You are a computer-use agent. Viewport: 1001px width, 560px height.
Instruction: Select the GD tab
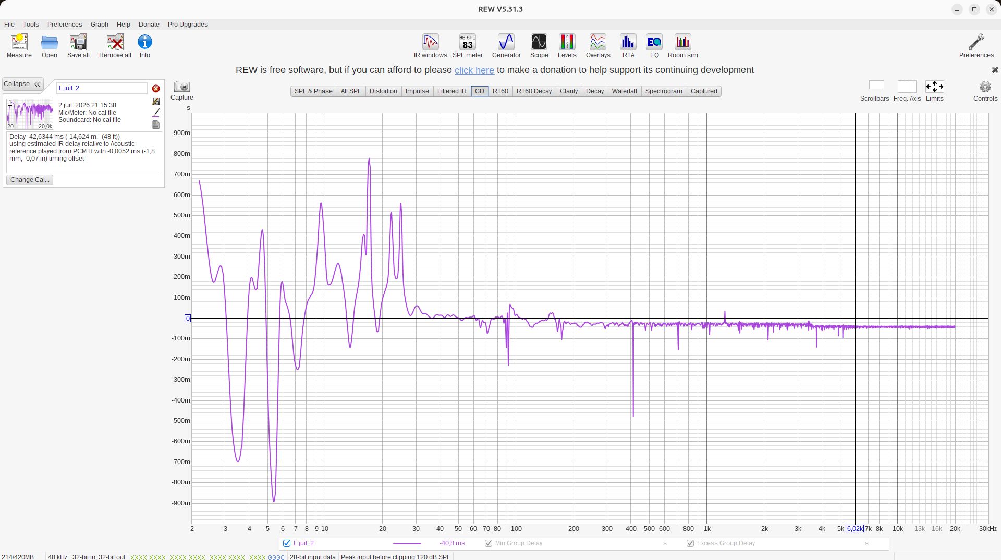pos(480,91)
